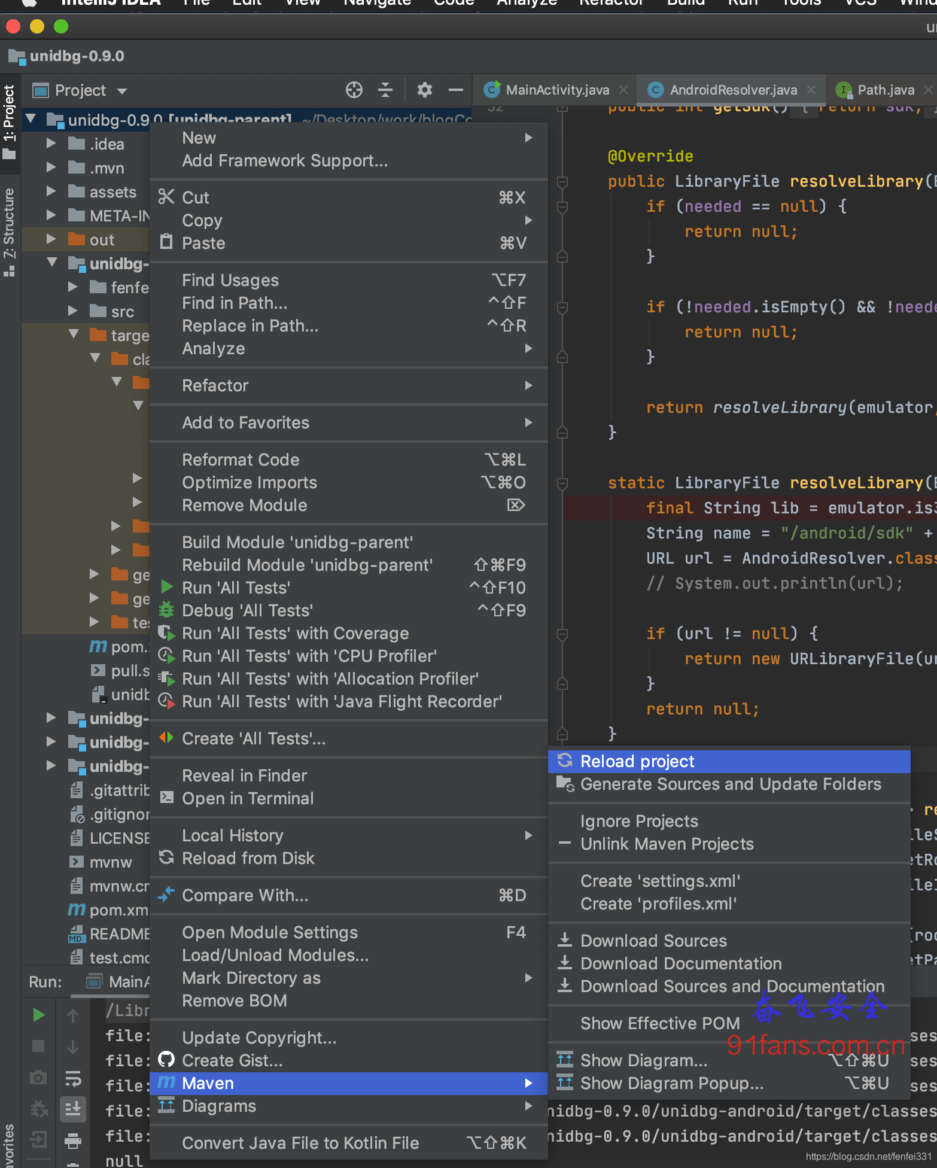Click the Locate/Select Opened File target icon
Image resolution: width=937 pixels, height=1168 pixels.
coord(354,90)
